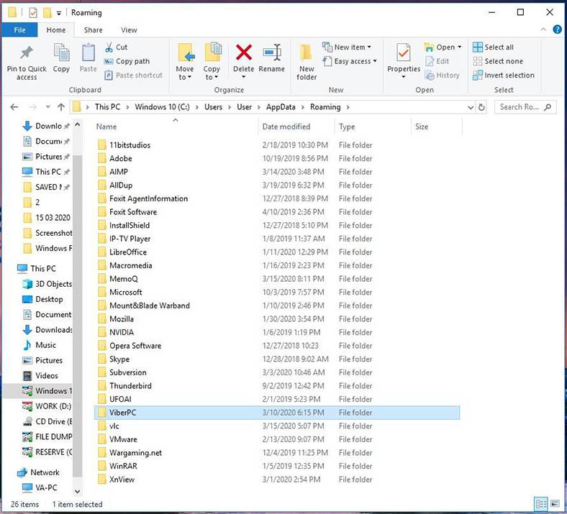Open the address bar history dropdown
The height and width of the screenshot is (514, 567).
(471, 107)
